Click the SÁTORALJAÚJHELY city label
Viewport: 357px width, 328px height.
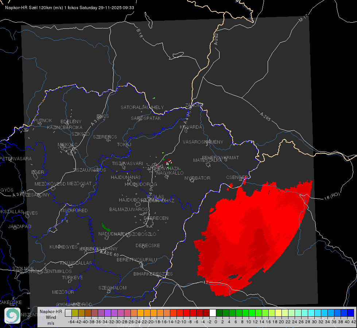coord(142,107)
